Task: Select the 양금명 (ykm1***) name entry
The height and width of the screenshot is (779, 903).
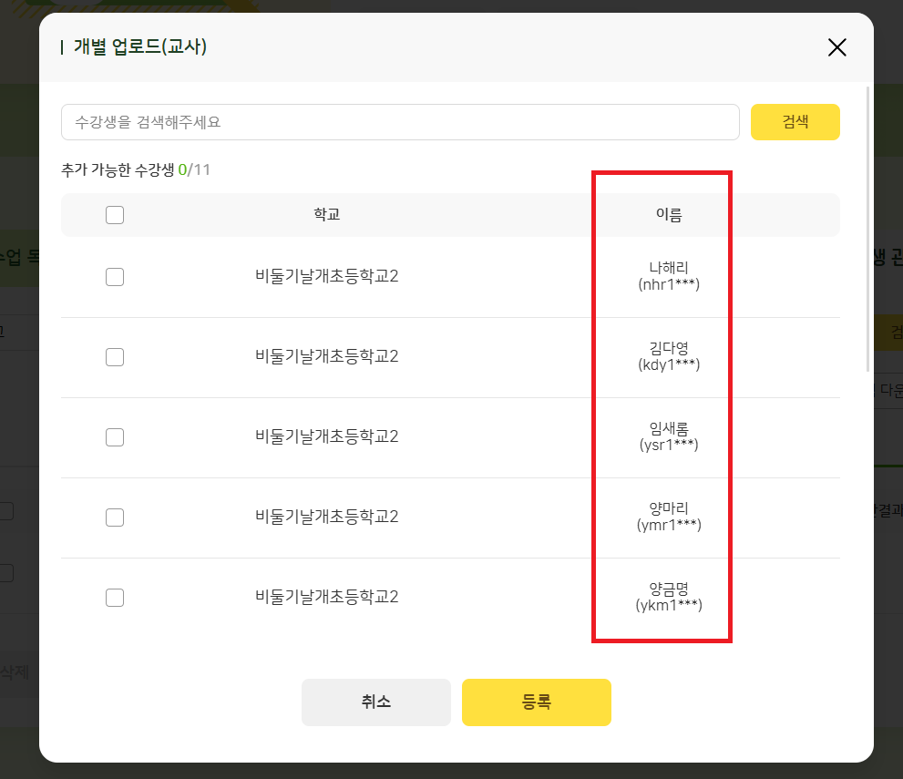Action: [x=669, y=597]
